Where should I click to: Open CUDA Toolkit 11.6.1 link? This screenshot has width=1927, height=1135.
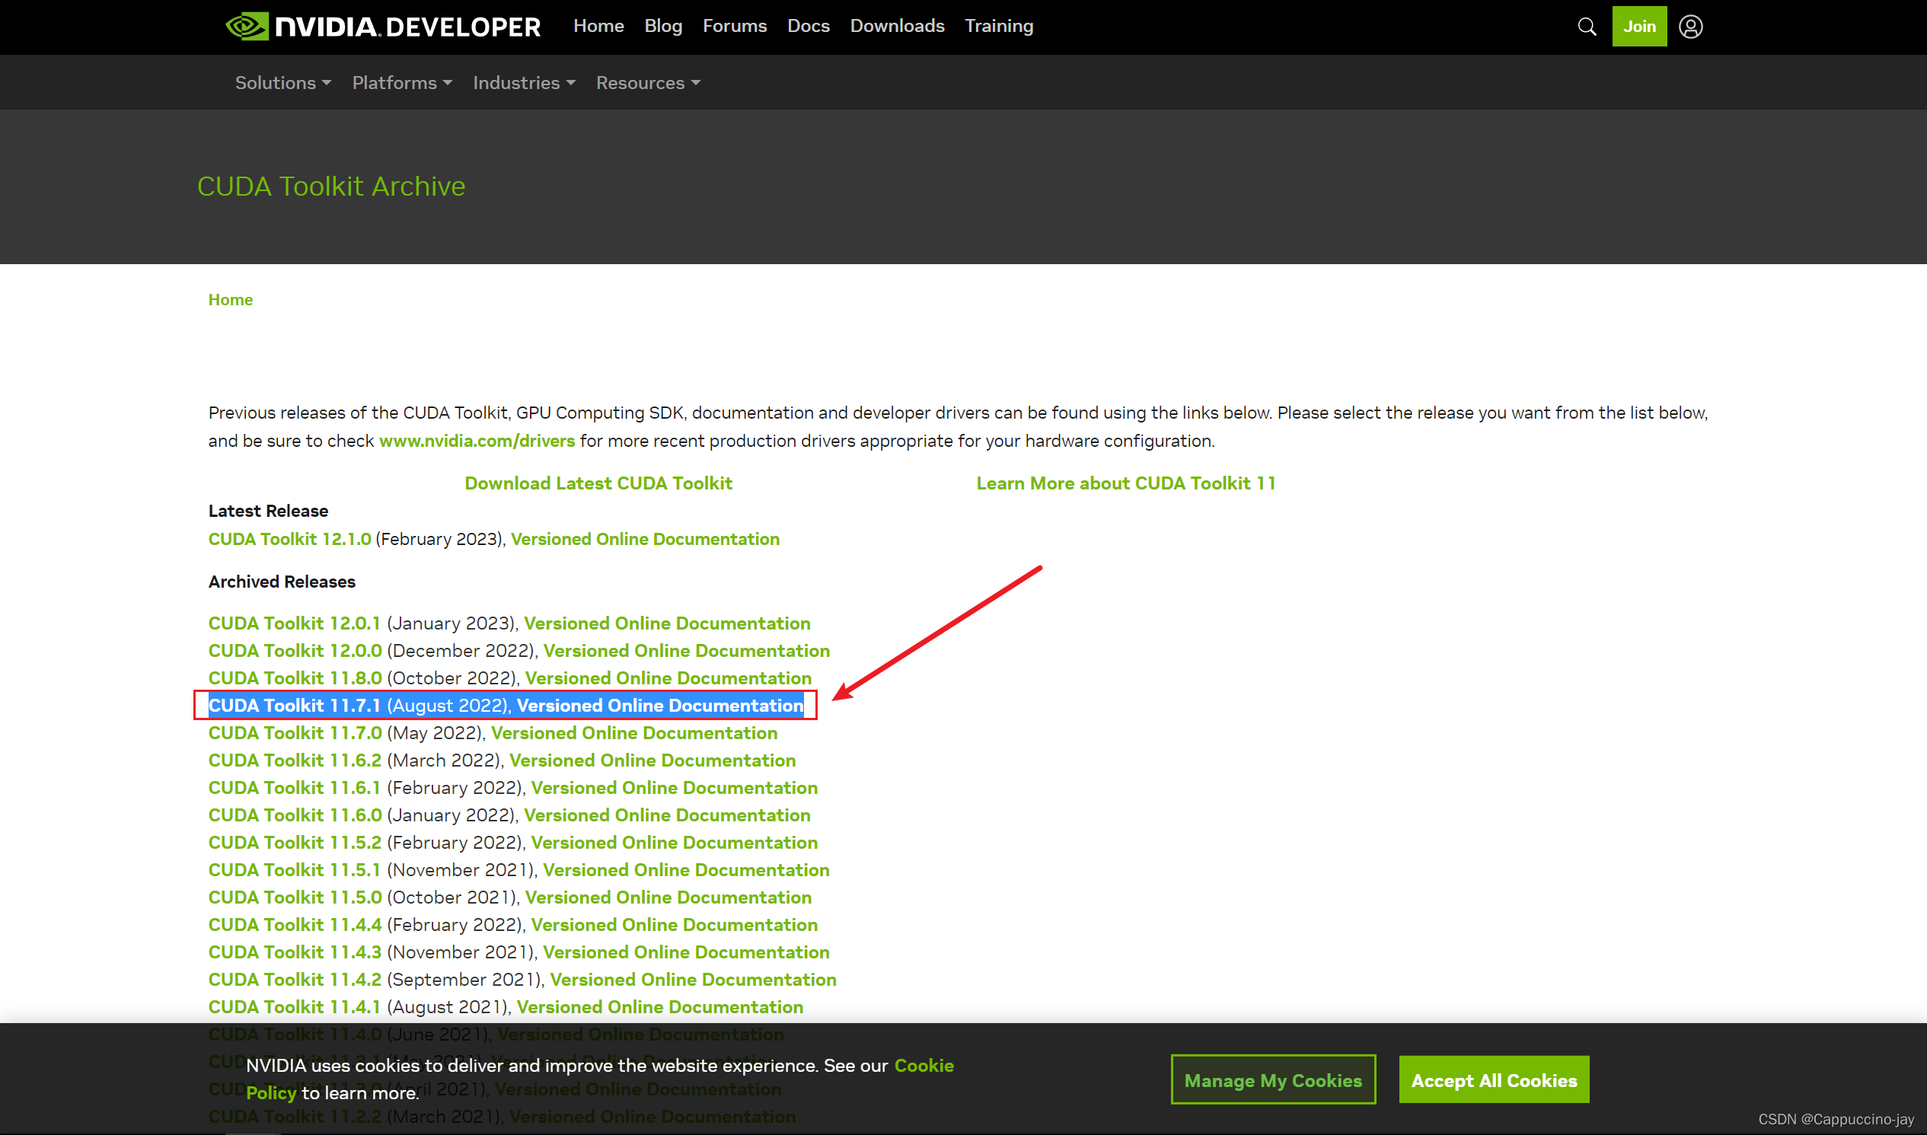coord(294,789)
